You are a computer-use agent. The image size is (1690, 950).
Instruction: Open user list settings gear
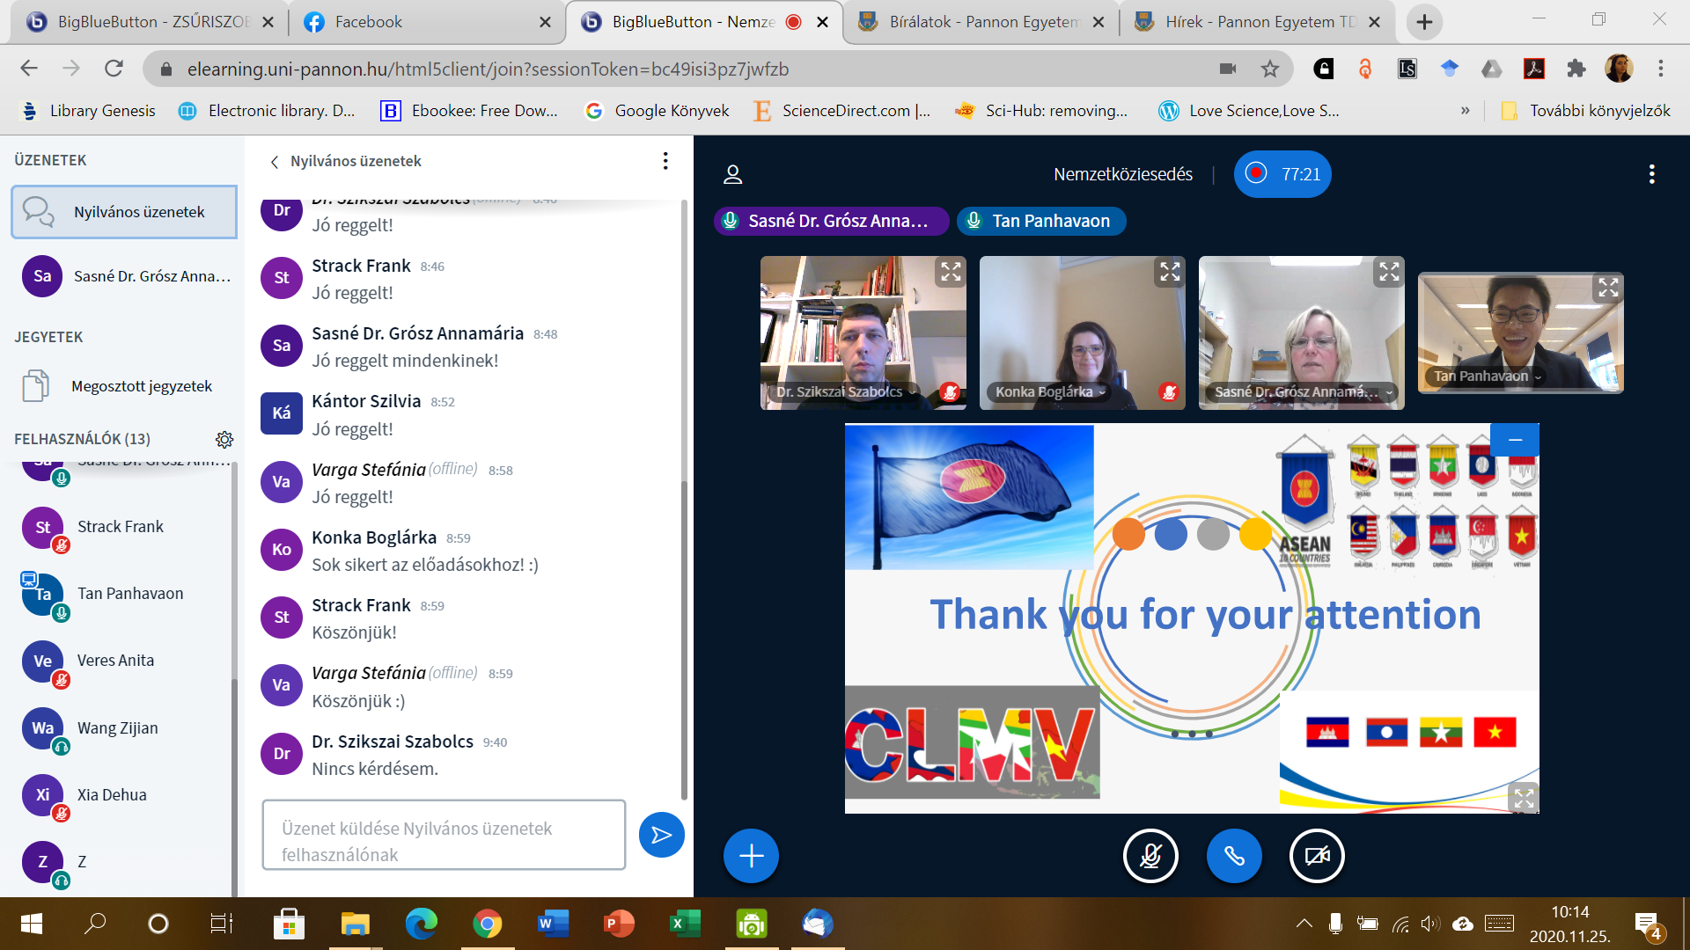[x=224, y=439]
